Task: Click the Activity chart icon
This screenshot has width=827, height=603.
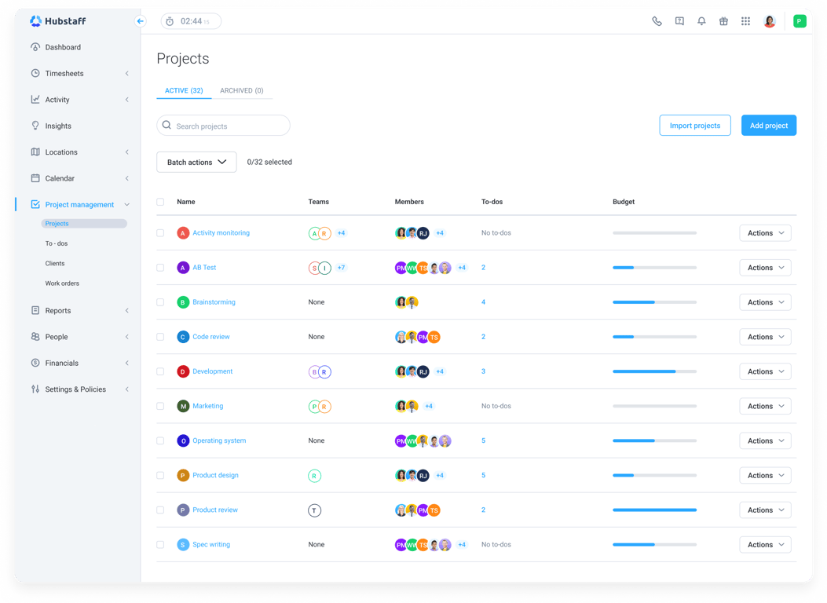Action: (x=35, y=99)
